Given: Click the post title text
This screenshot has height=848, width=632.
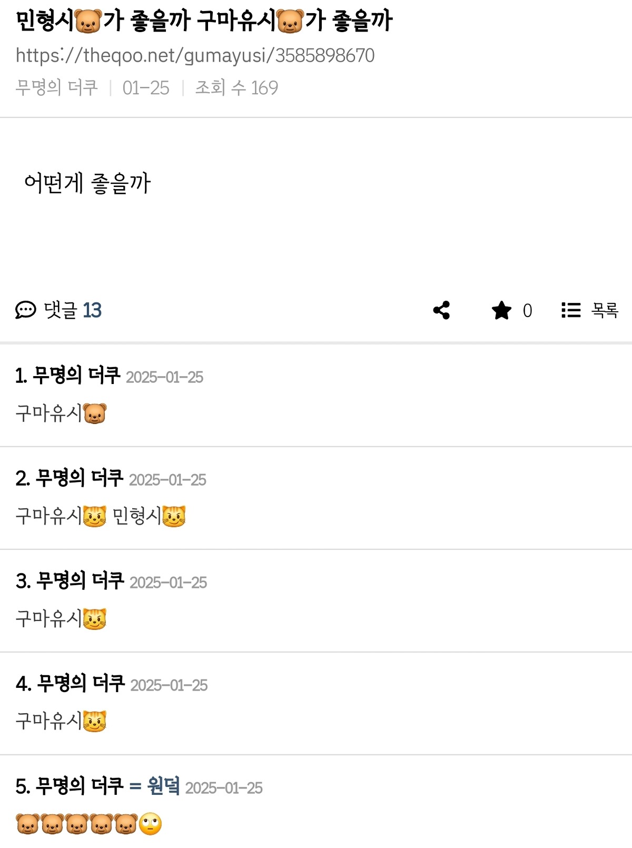Looking at the screenshot, I should click(x=204, y=22).
